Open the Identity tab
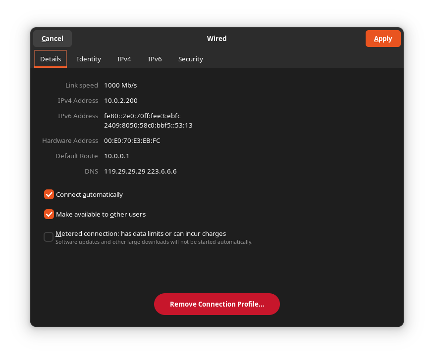The height and width of the screenshot is (360, 434). coord(89,59)
